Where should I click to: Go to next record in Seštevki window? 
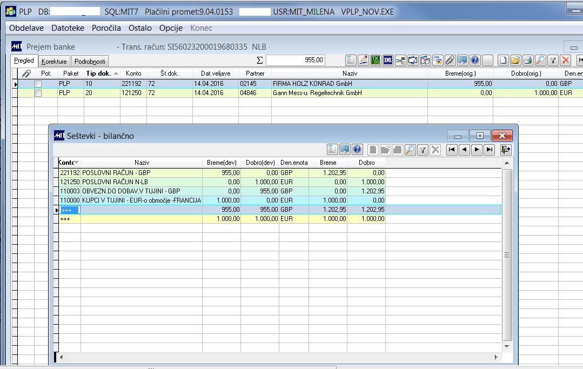tap(477, 150)
